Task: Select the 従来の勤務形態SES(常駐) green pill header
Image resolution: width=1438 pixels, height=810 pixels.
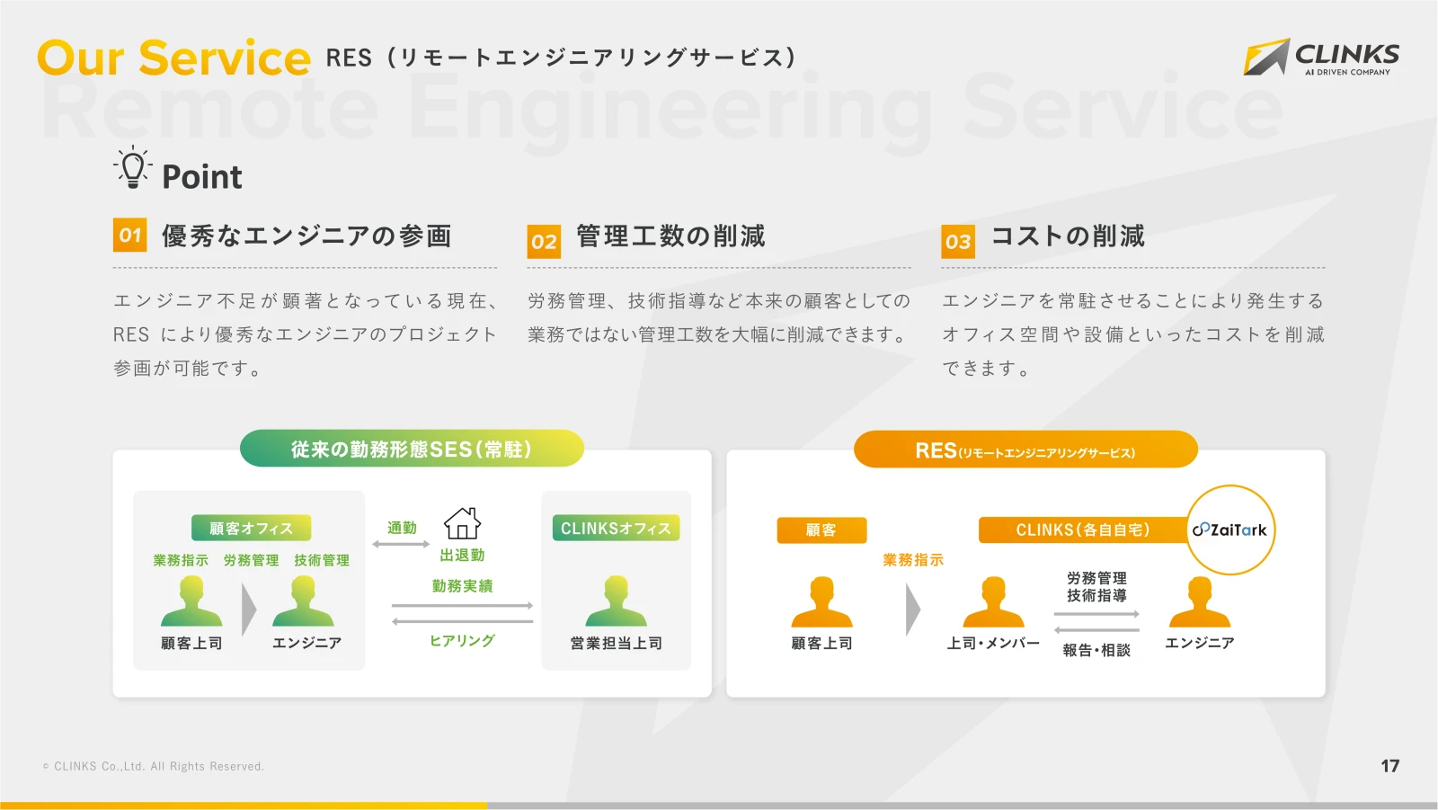Action: pos(412,449)
